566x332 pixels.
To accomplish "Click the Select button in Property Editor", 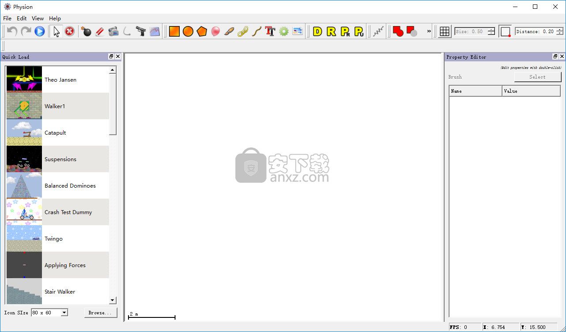I will coord(538,76).
